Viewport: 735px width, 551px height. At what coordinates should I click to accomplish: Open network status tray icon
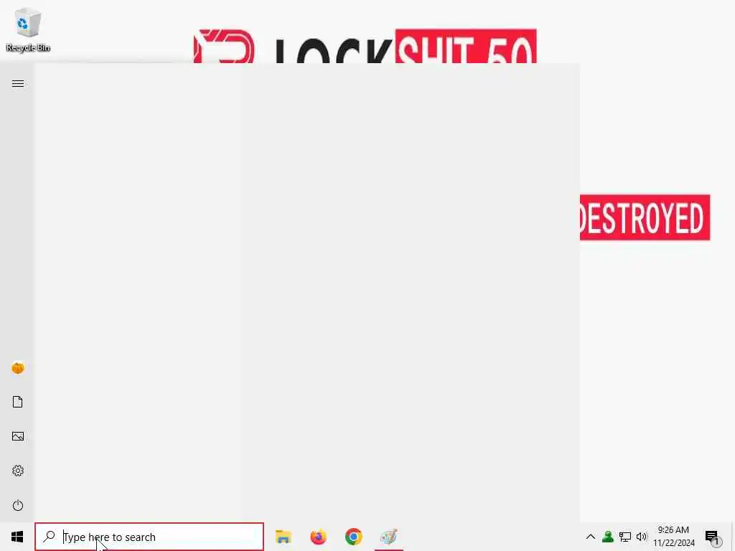click(625, 537)
